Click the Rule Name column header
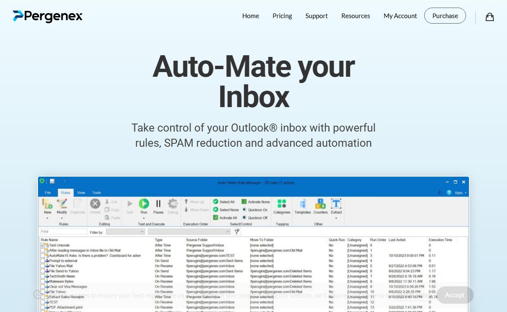Screen dimensions: 507x312 49,240
